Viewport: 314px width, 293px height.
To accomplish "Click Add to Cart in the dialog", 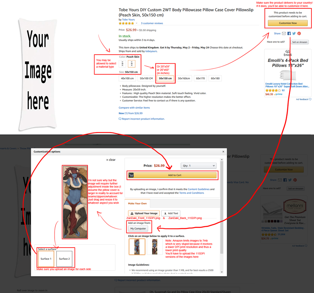I will point(173,175).
